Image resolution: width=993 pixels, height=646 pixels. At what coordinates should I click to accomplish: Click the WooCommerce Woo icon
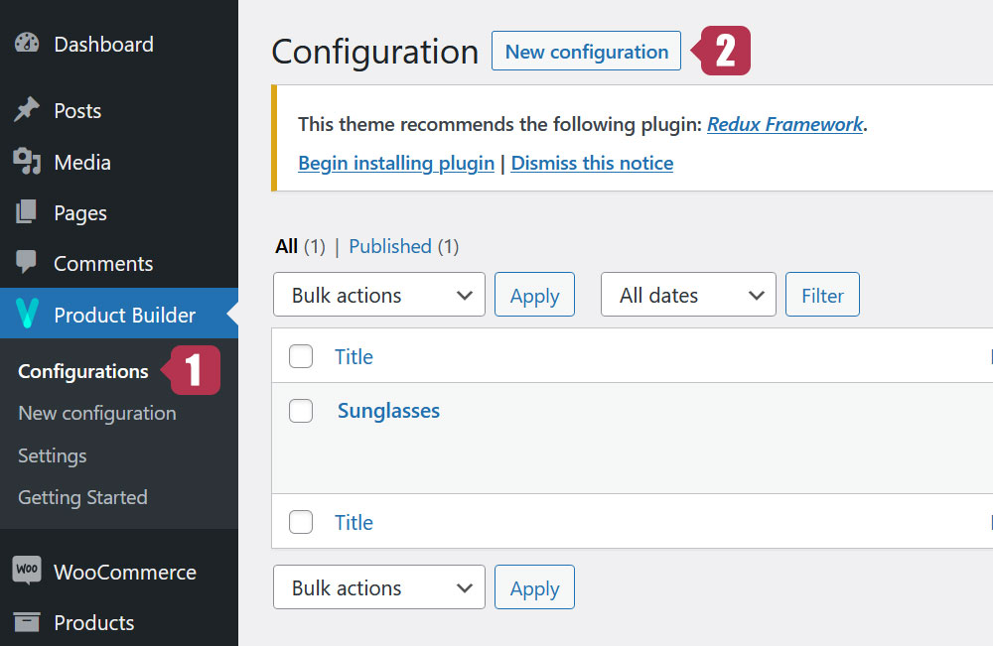coord(27,570)
